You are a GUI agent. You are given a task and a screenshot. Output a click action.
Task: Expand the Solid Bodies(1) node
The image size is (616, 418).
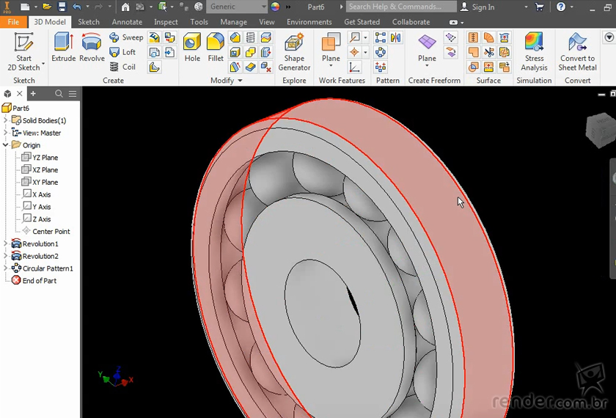[x=6, y=120]
